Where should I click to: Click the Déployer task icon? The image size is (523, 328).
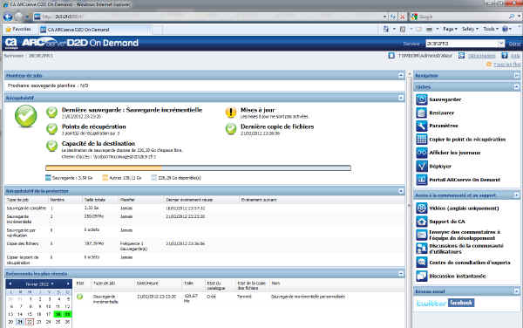click(422, 166)
